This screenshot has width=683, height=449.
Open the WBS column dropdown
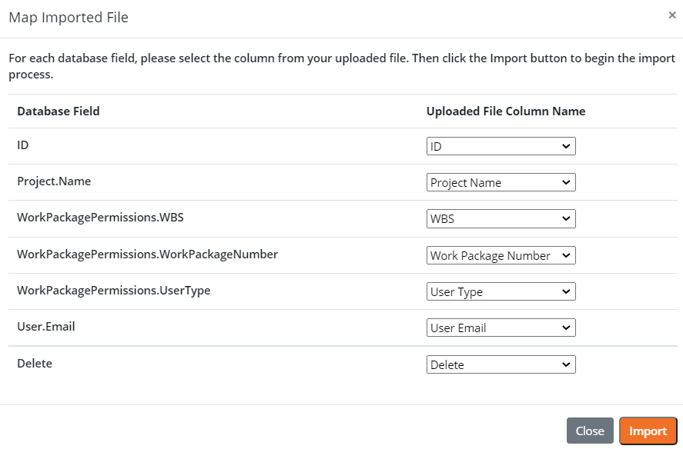pyautogui.click(x=501, y=219)
